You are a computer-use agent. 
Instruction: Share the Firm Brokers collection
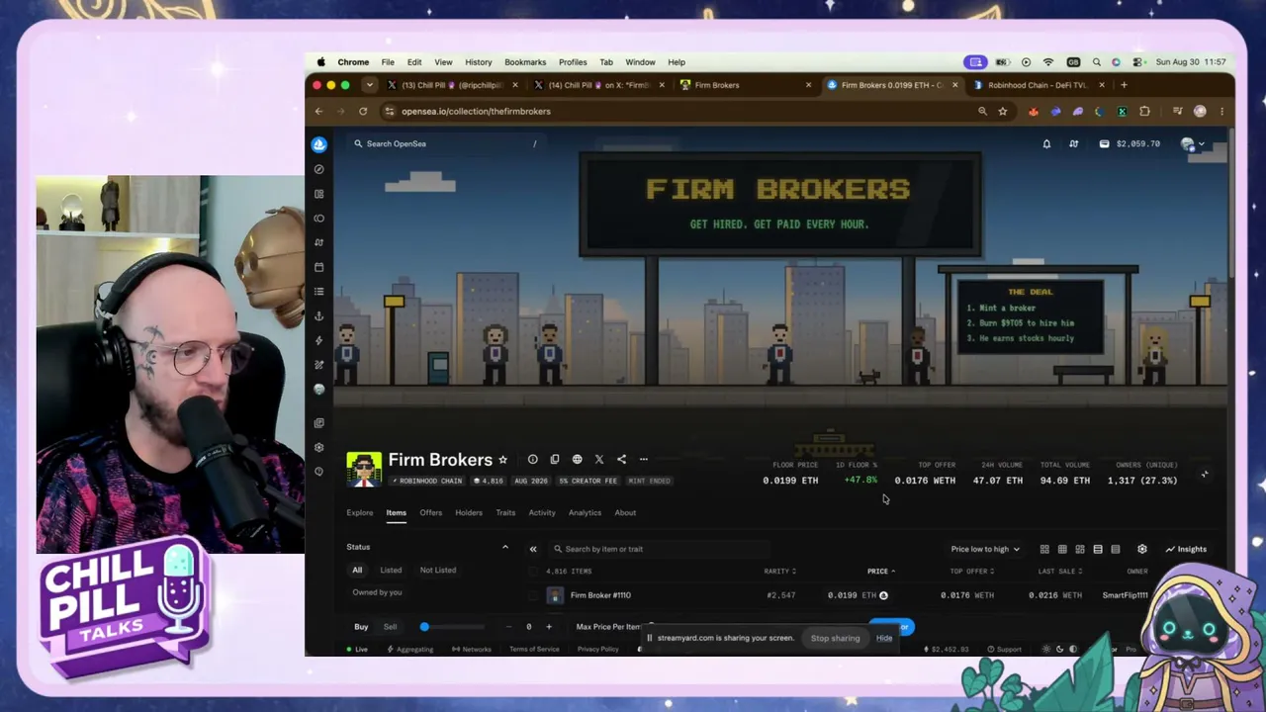[x=621, y=460]
